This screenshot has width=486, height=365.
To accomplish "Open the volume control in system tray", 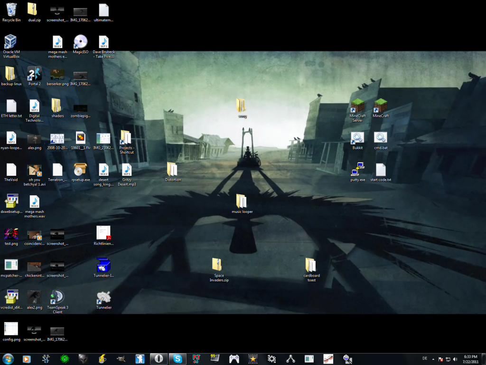I will click(x=455, y=359).
